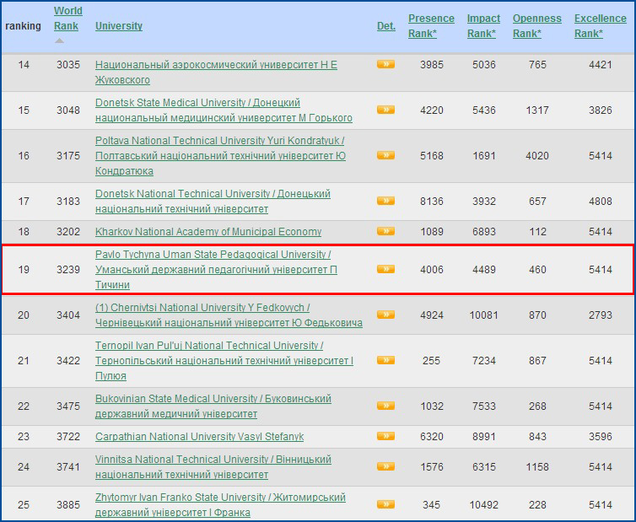Viewport: 636px width, 522px height.
Task: Sort by Excellence Rank column
Action: pyautogui.click(x=601, y=26)
